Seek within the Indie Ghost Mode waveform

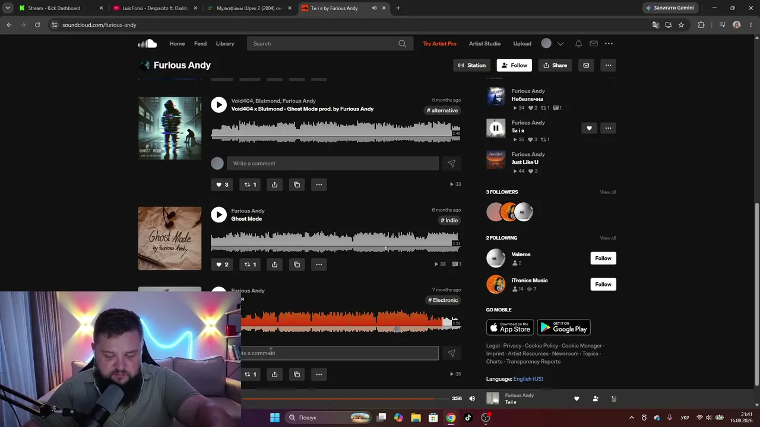(335, 241)
